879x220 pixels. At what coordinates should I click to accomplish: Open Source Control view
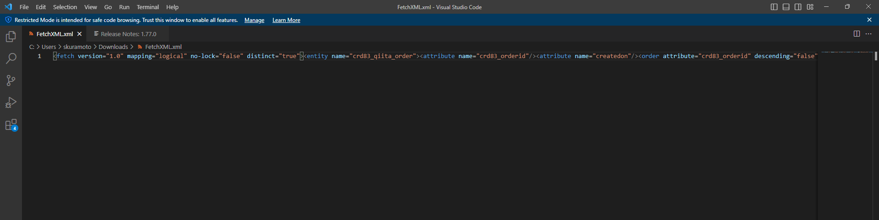(x=11, y=80)
